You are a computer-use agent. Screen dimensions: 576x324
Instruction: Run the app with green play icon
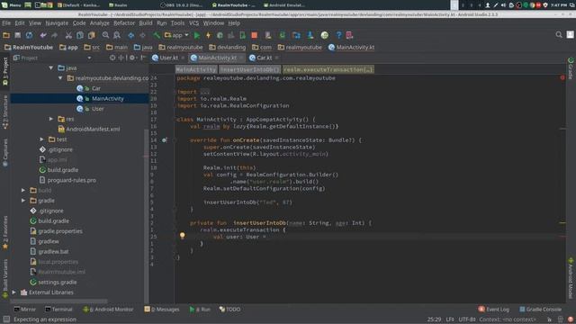pyautogui.click(x=197, y=35)
